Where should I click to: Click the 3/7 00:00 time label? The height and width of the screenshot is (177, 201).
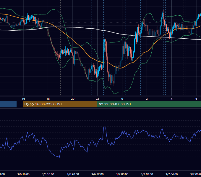click(x=122, y=174)
